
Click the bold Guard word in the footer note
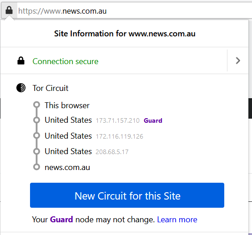pyautogui.click(x=61, y=220)
